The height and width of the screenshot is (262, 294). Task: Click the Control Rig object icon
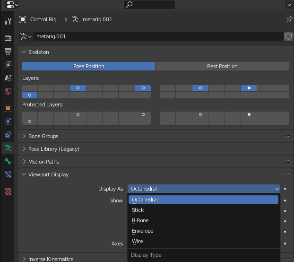tap(23, 19)
